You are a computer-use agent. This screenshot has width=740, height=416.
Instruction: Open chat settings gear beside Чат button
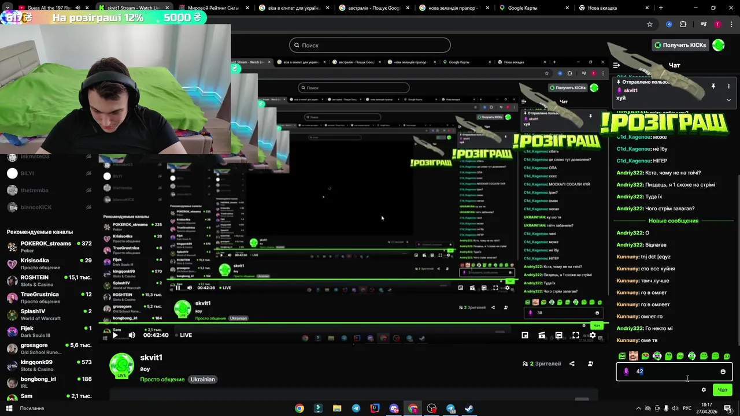(x=704, y=390)
